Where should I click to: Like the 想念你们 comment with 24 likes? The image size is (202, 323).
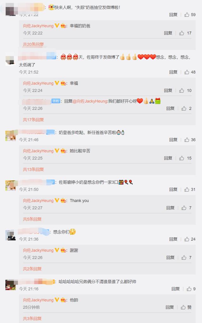click(x=187, y=239)
